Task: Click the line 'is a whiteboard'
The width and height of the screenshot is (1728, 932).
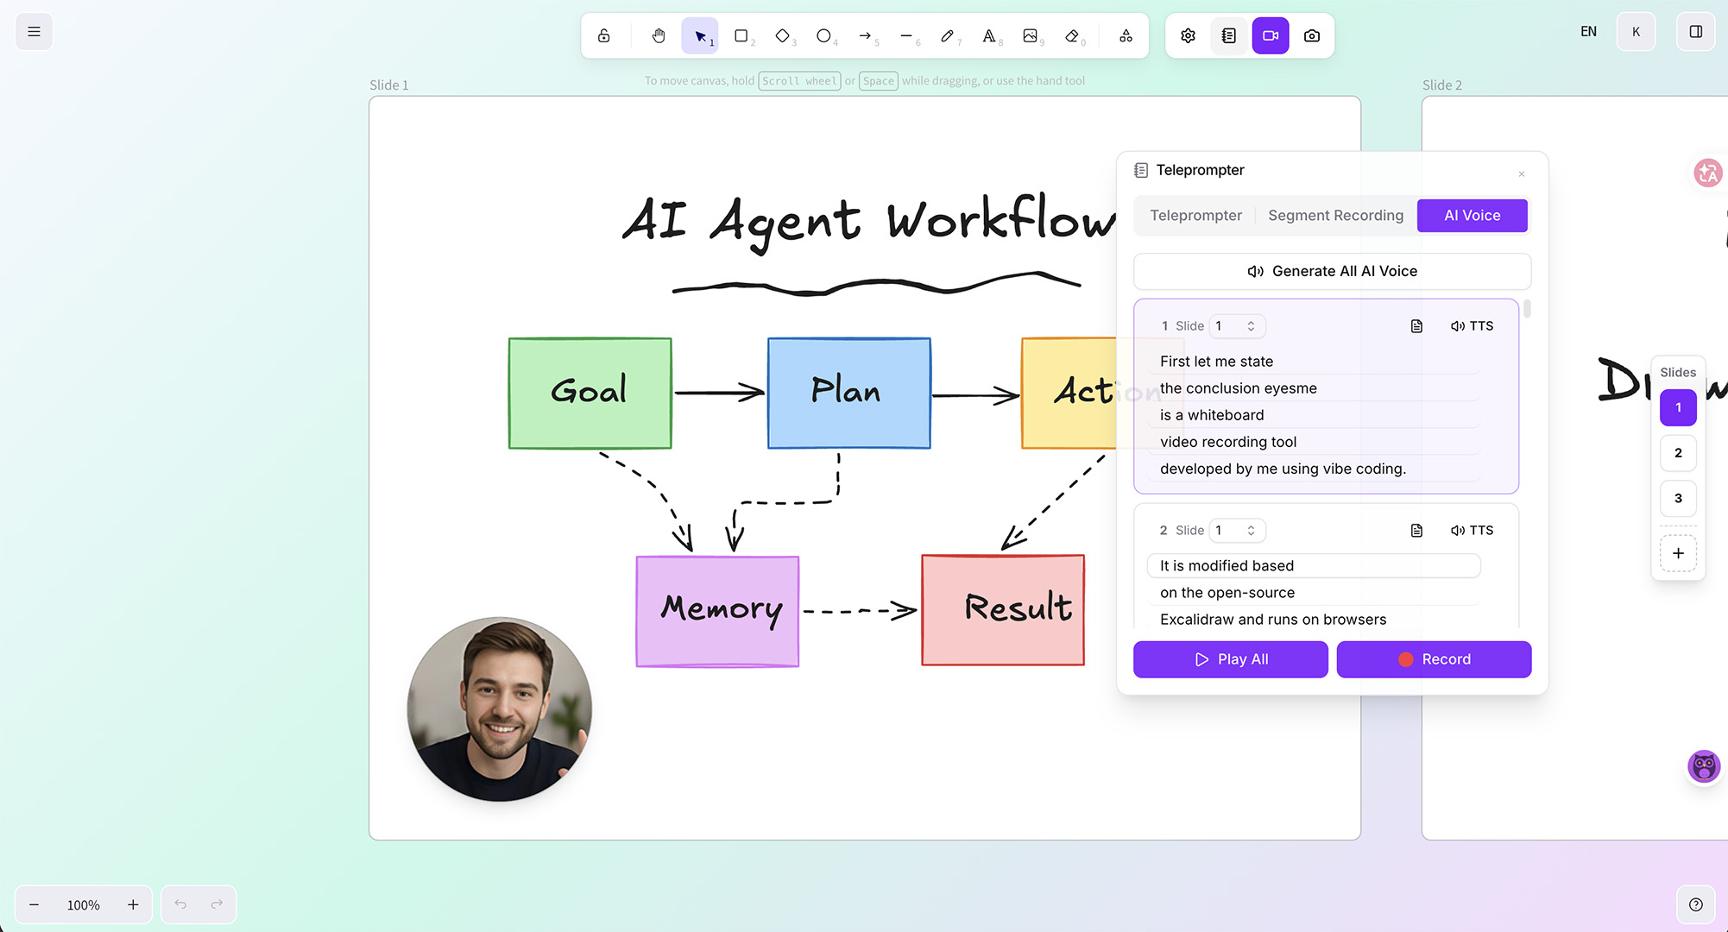Action: pos(1314,415)
